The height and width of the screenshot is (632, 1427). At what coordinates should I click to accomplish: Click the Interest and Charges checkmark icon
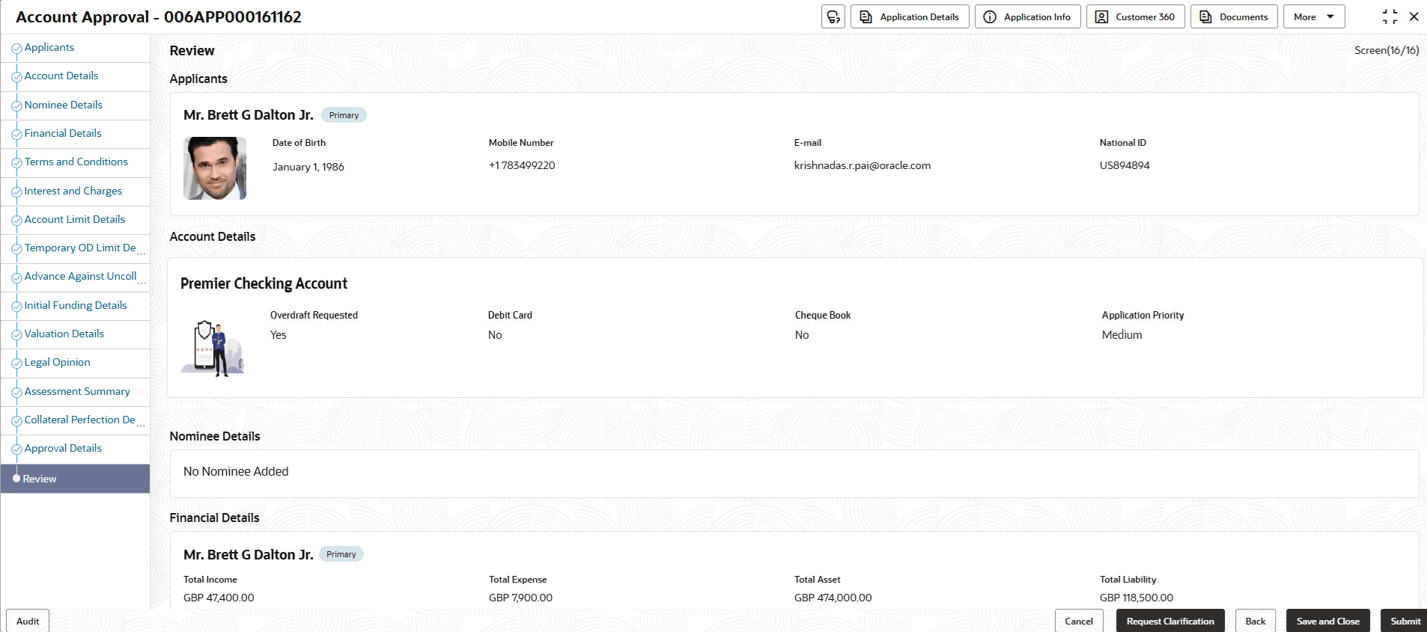click(x=16, y=192)
